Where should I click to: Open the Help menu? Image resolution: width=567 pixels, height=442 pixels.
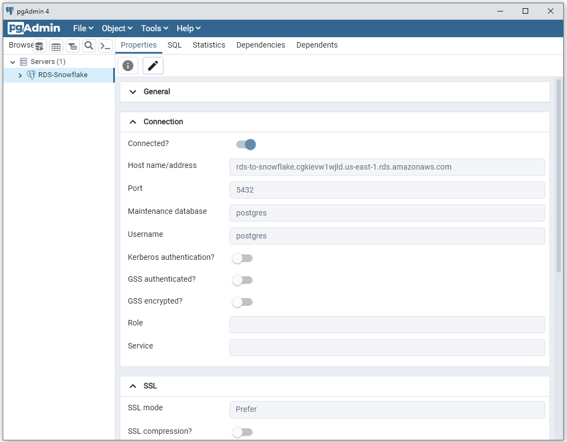click(189, 28)
